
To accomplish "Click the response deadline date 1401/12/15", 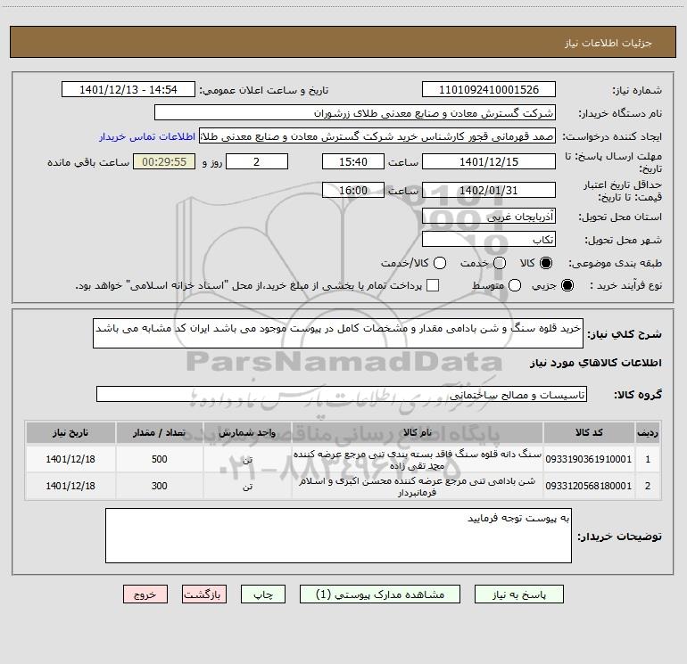I will tap(489, 161).
